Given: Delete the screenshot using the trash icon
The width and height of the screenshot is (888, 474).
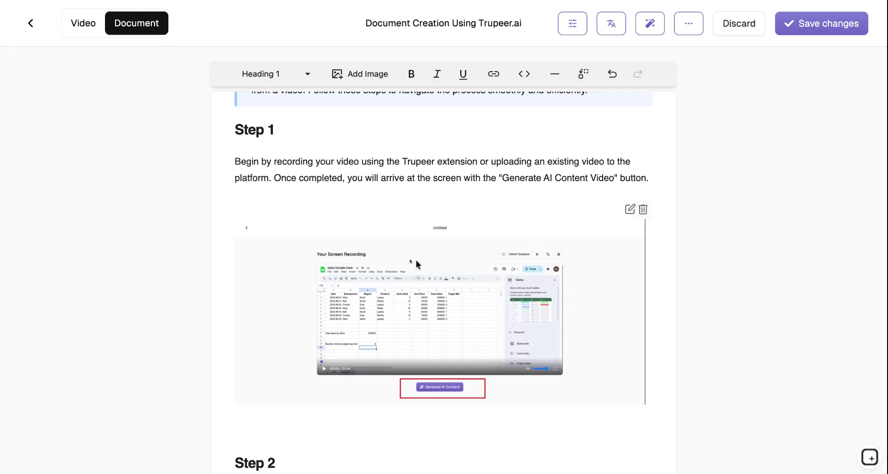Looking at the screenshot, I should pos(643,209).
